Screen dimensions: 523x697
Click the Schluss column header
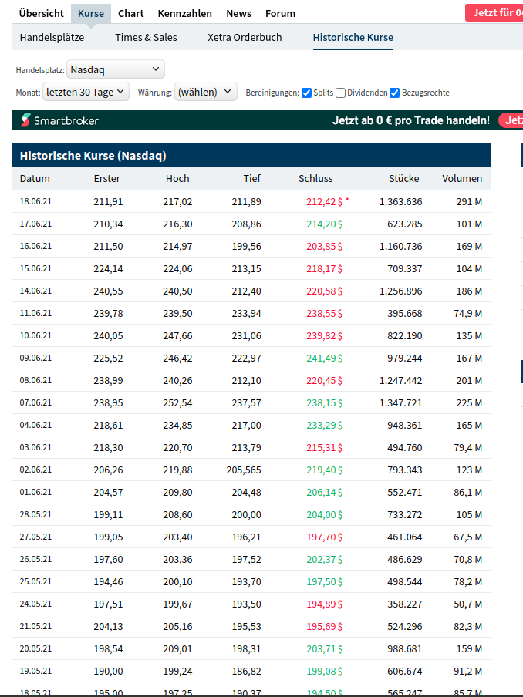(x=315, y=178)
